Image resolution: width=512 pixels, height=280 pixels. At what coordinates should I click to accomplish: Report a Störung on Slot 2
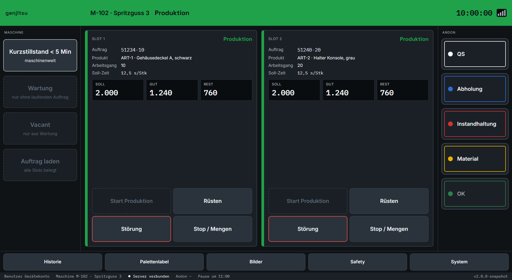pos(308,229)
